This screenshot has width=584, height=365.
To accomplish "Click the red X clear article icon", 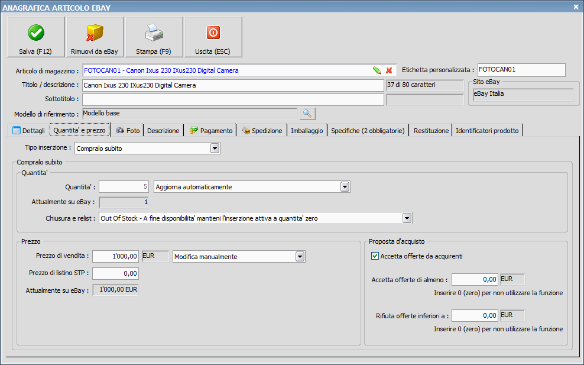I will pyautogui.click(x=389, y=70).
